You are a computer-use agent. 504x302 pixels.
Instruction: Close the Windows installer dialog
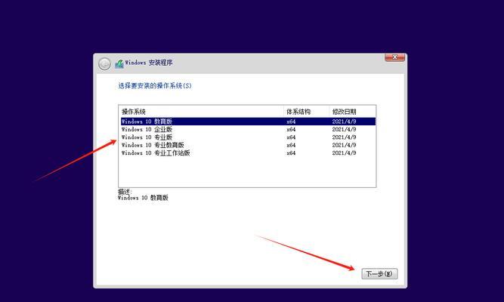394,57
